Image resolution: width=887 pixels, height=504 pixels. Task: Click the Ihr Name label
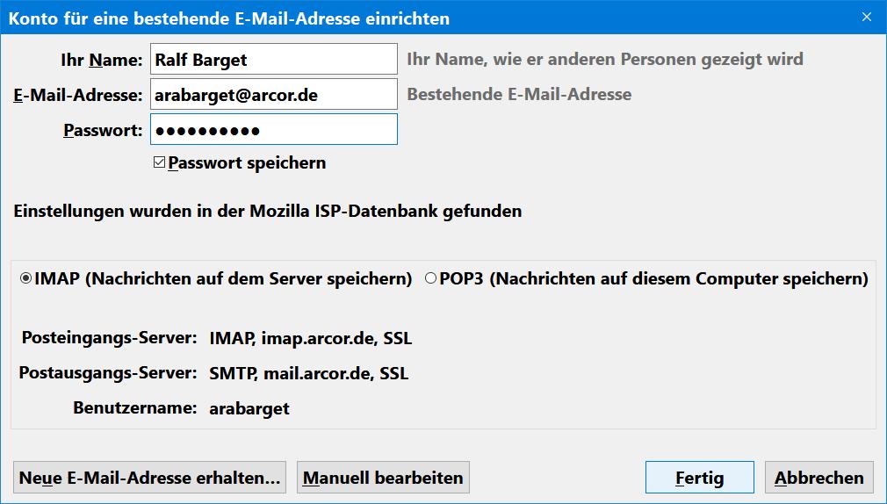[101, 60]
